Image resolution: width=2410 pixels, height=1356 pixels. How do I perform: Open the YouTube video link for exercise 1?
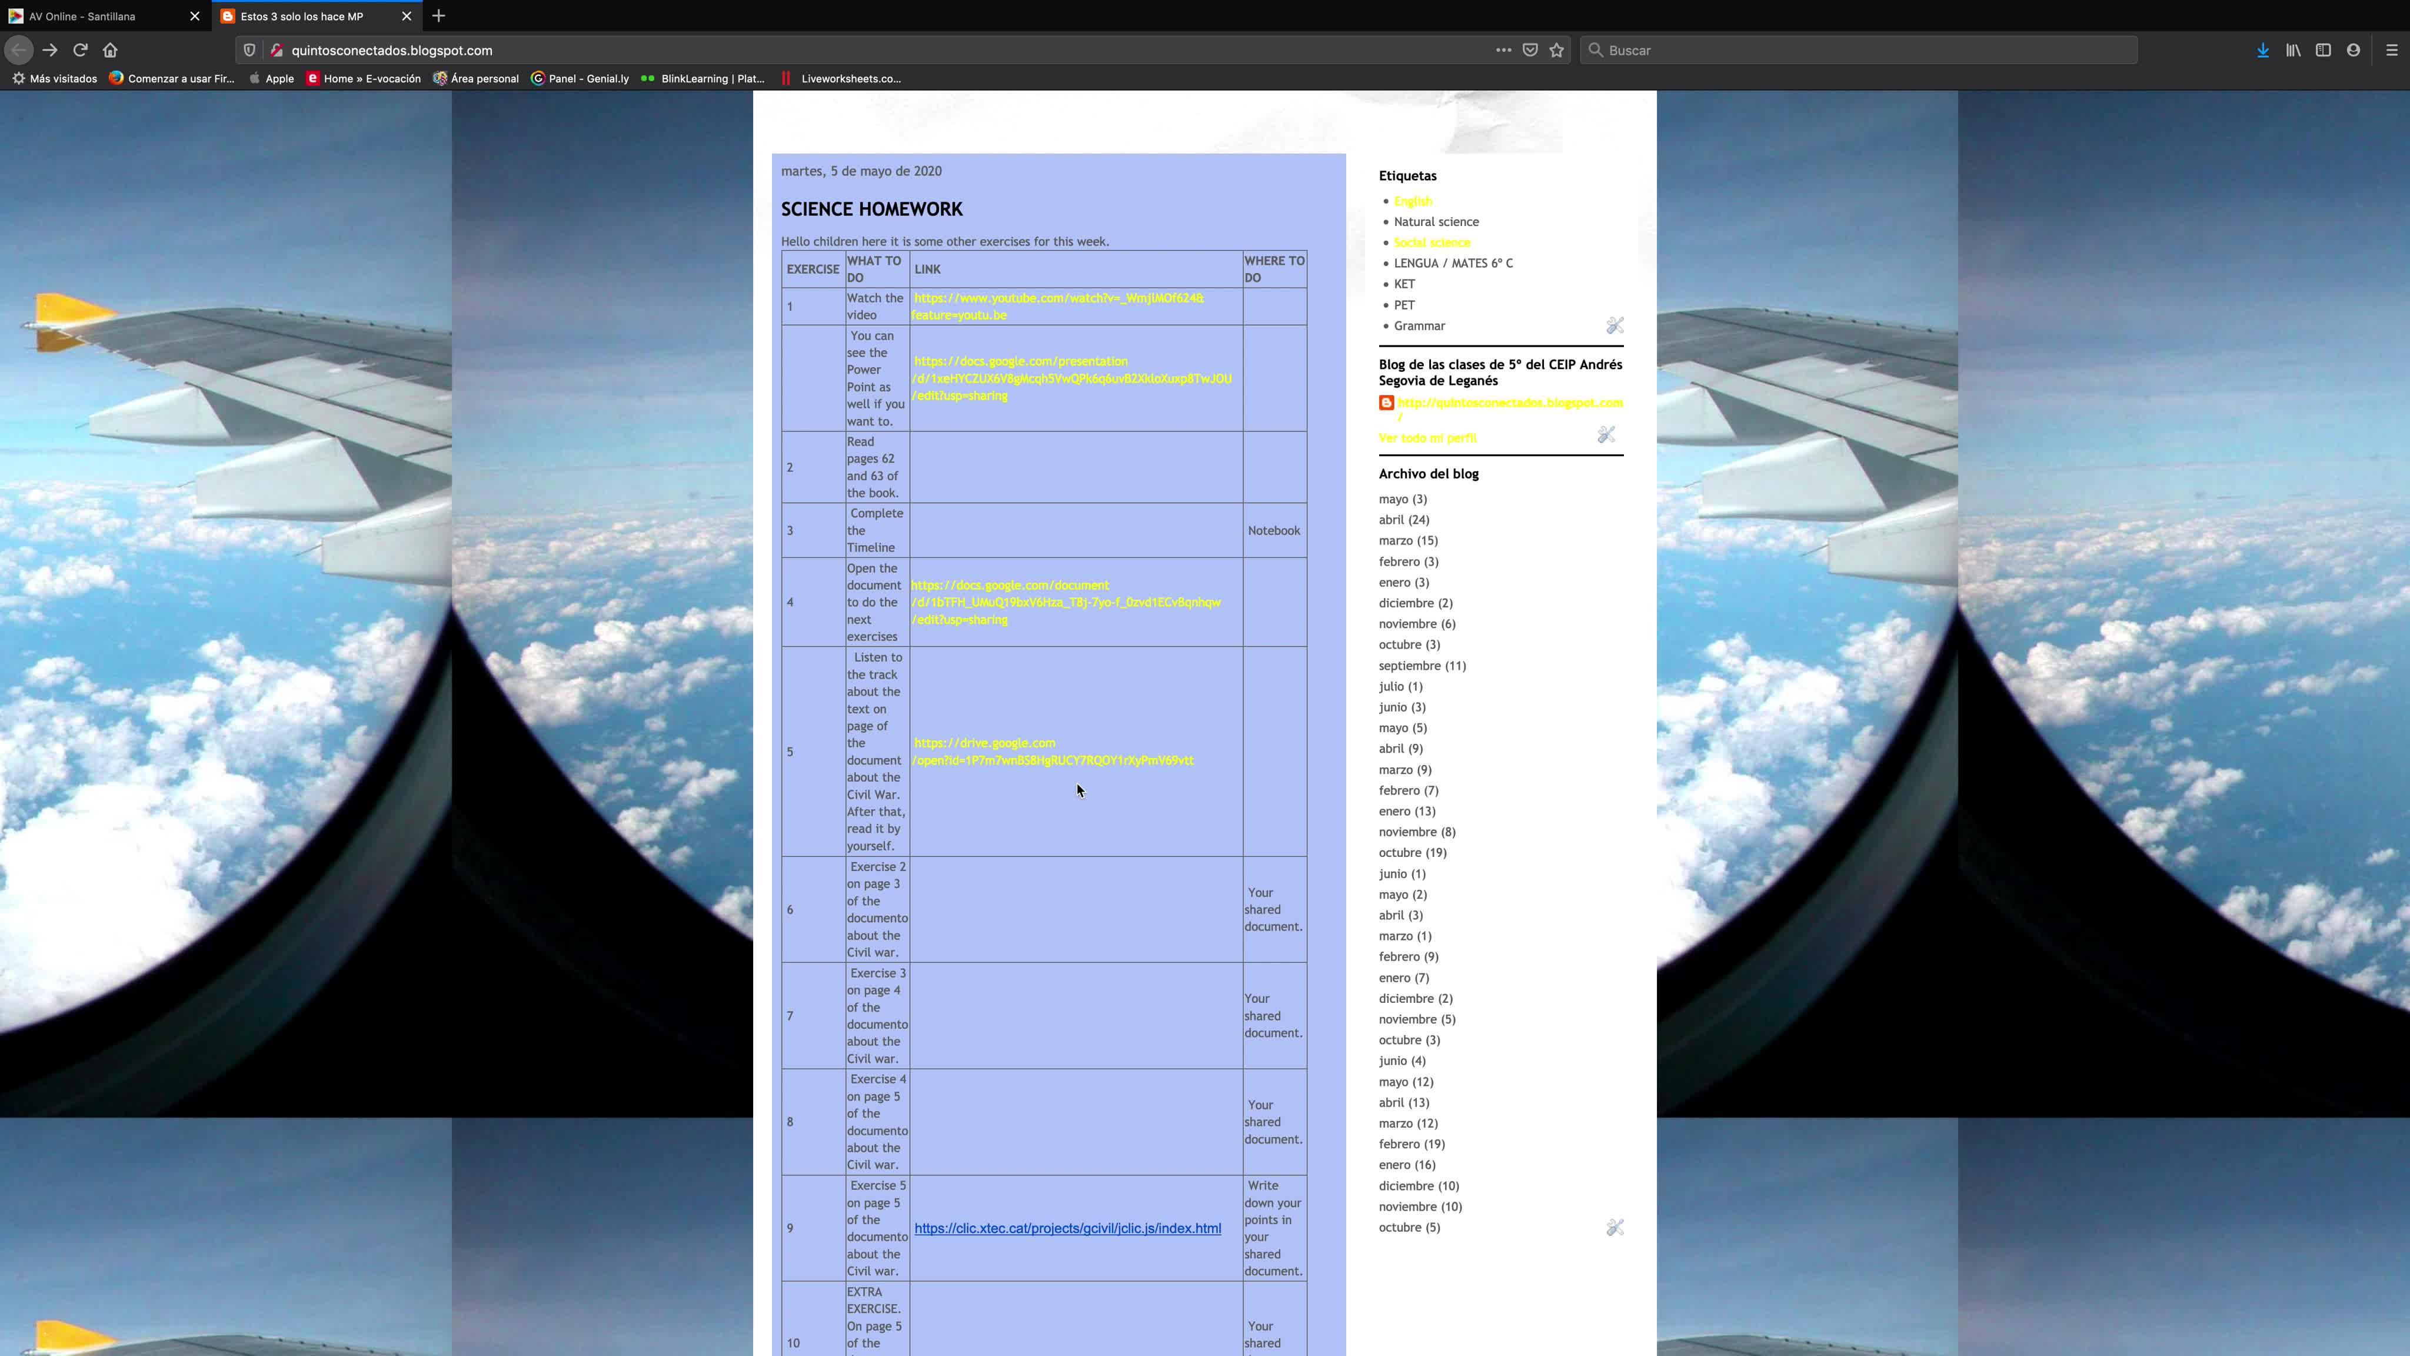pos(1057,298)
